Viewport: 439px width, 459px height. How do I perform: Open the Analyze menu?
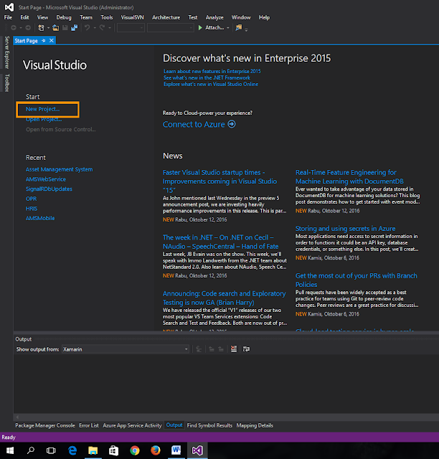click(x=214, y=17)
